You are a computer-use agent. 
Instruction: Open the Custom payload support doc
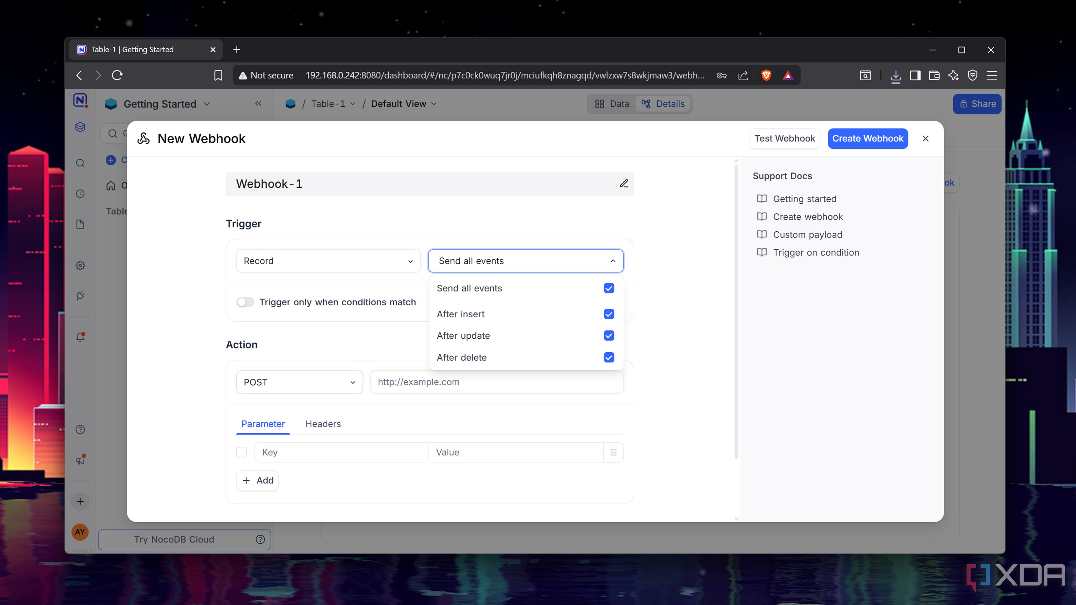point(807,235)
